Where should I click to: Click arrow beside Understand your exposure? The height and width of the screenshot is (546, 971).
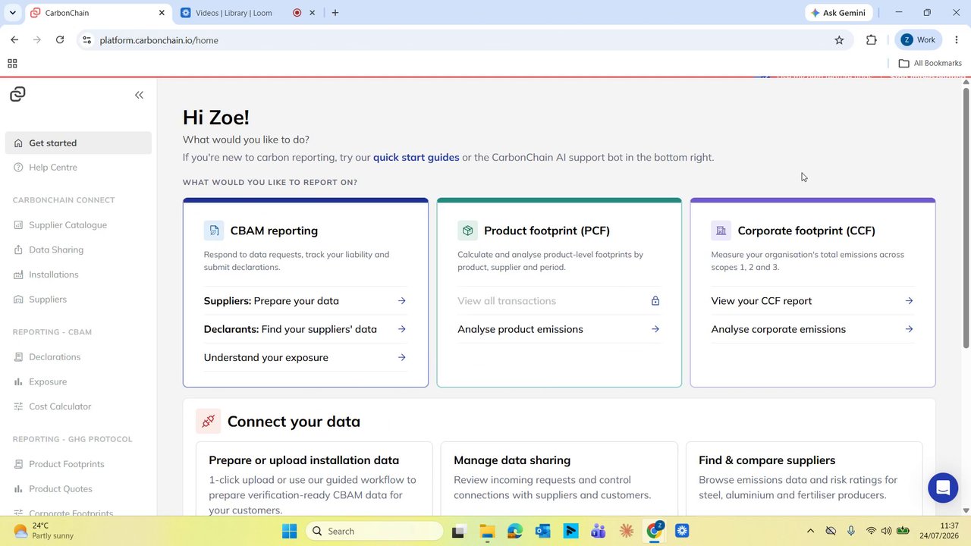pos(402,357)
